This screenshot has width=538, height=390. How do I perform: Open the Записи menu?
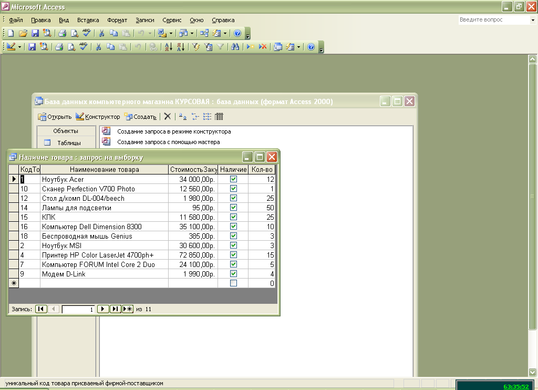(144, 20)
